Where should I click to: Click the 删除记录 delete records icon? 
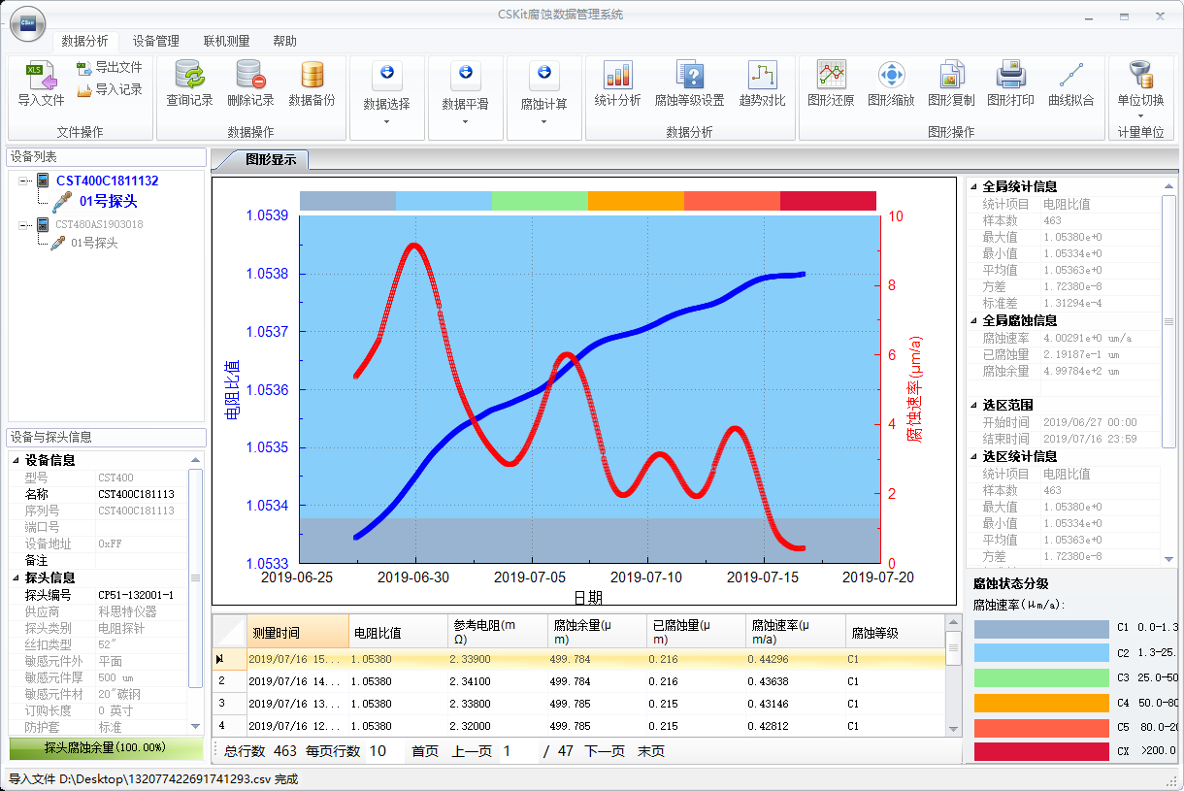[x=250, y=75]
